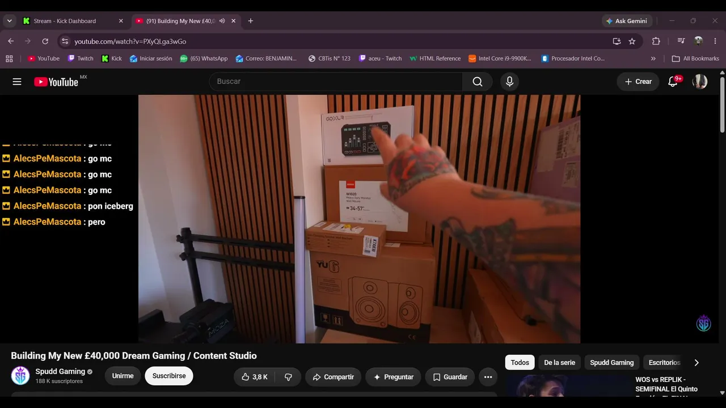Click the YouTube logo to go home
The height and width of the screenshot is (408, 726).
[56, 82]
